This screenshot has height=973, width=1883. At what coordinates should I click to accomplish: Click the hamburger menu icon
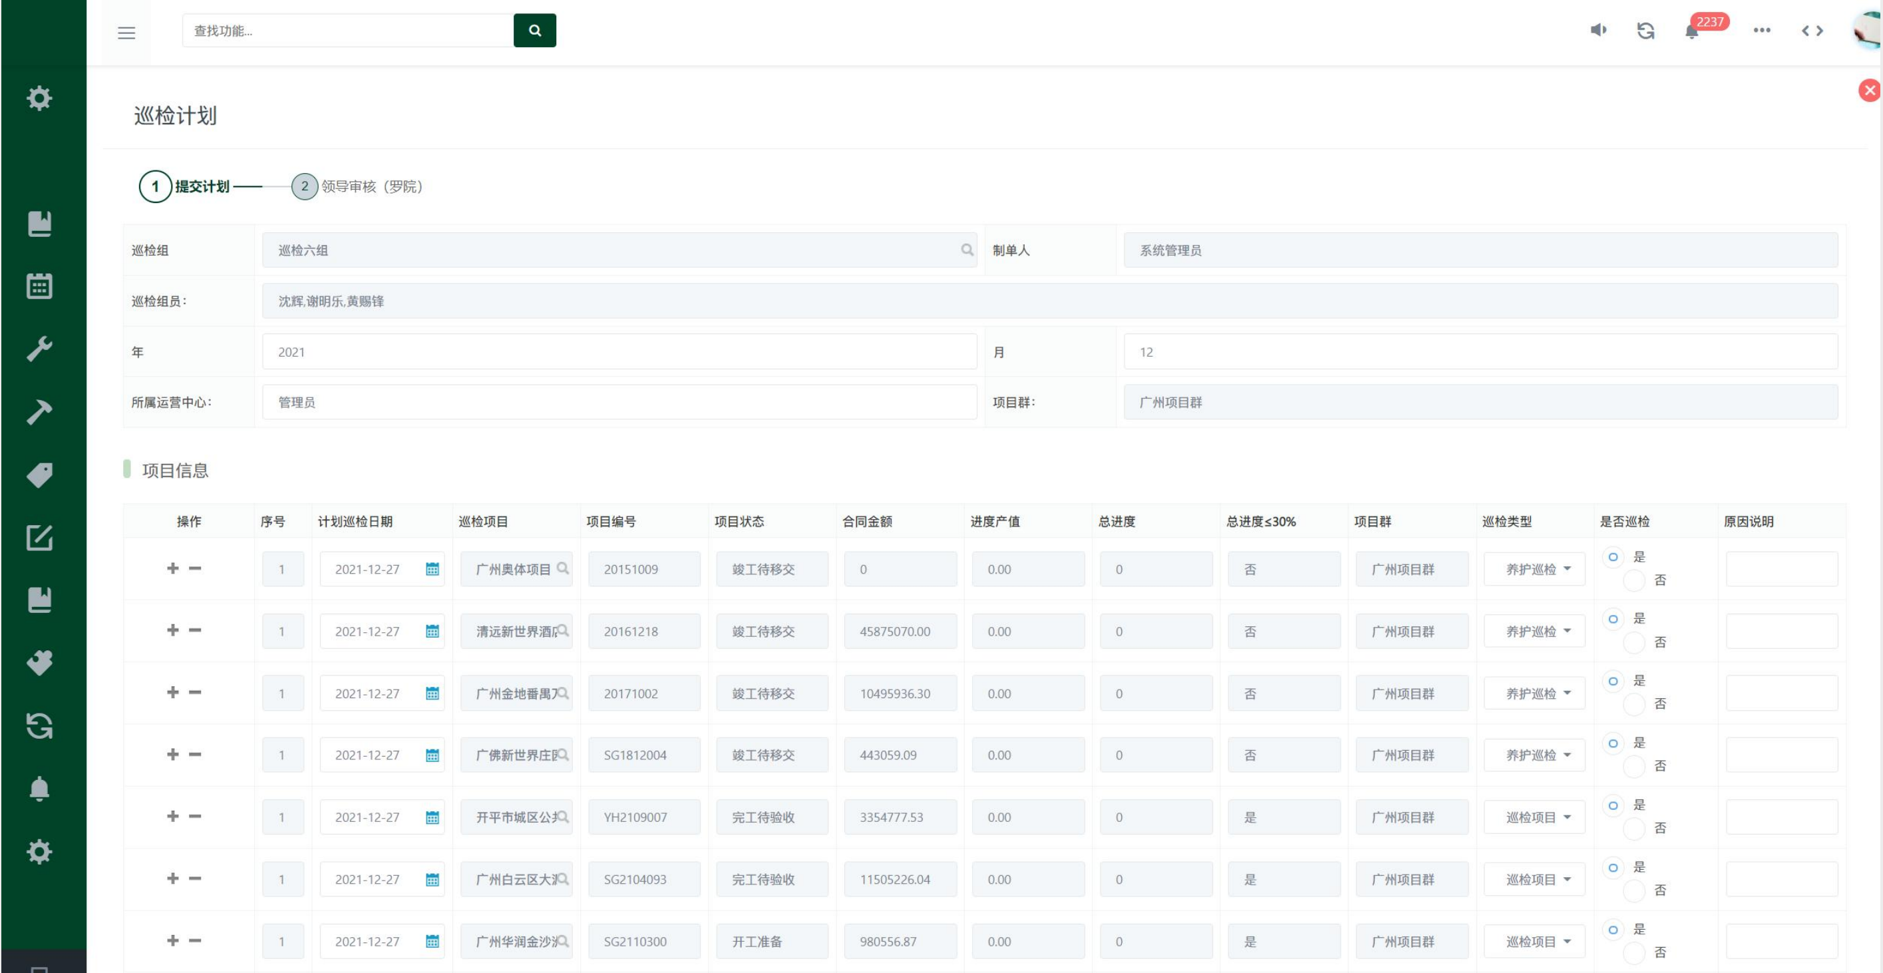pyautogui.click(x=126, y=32)
